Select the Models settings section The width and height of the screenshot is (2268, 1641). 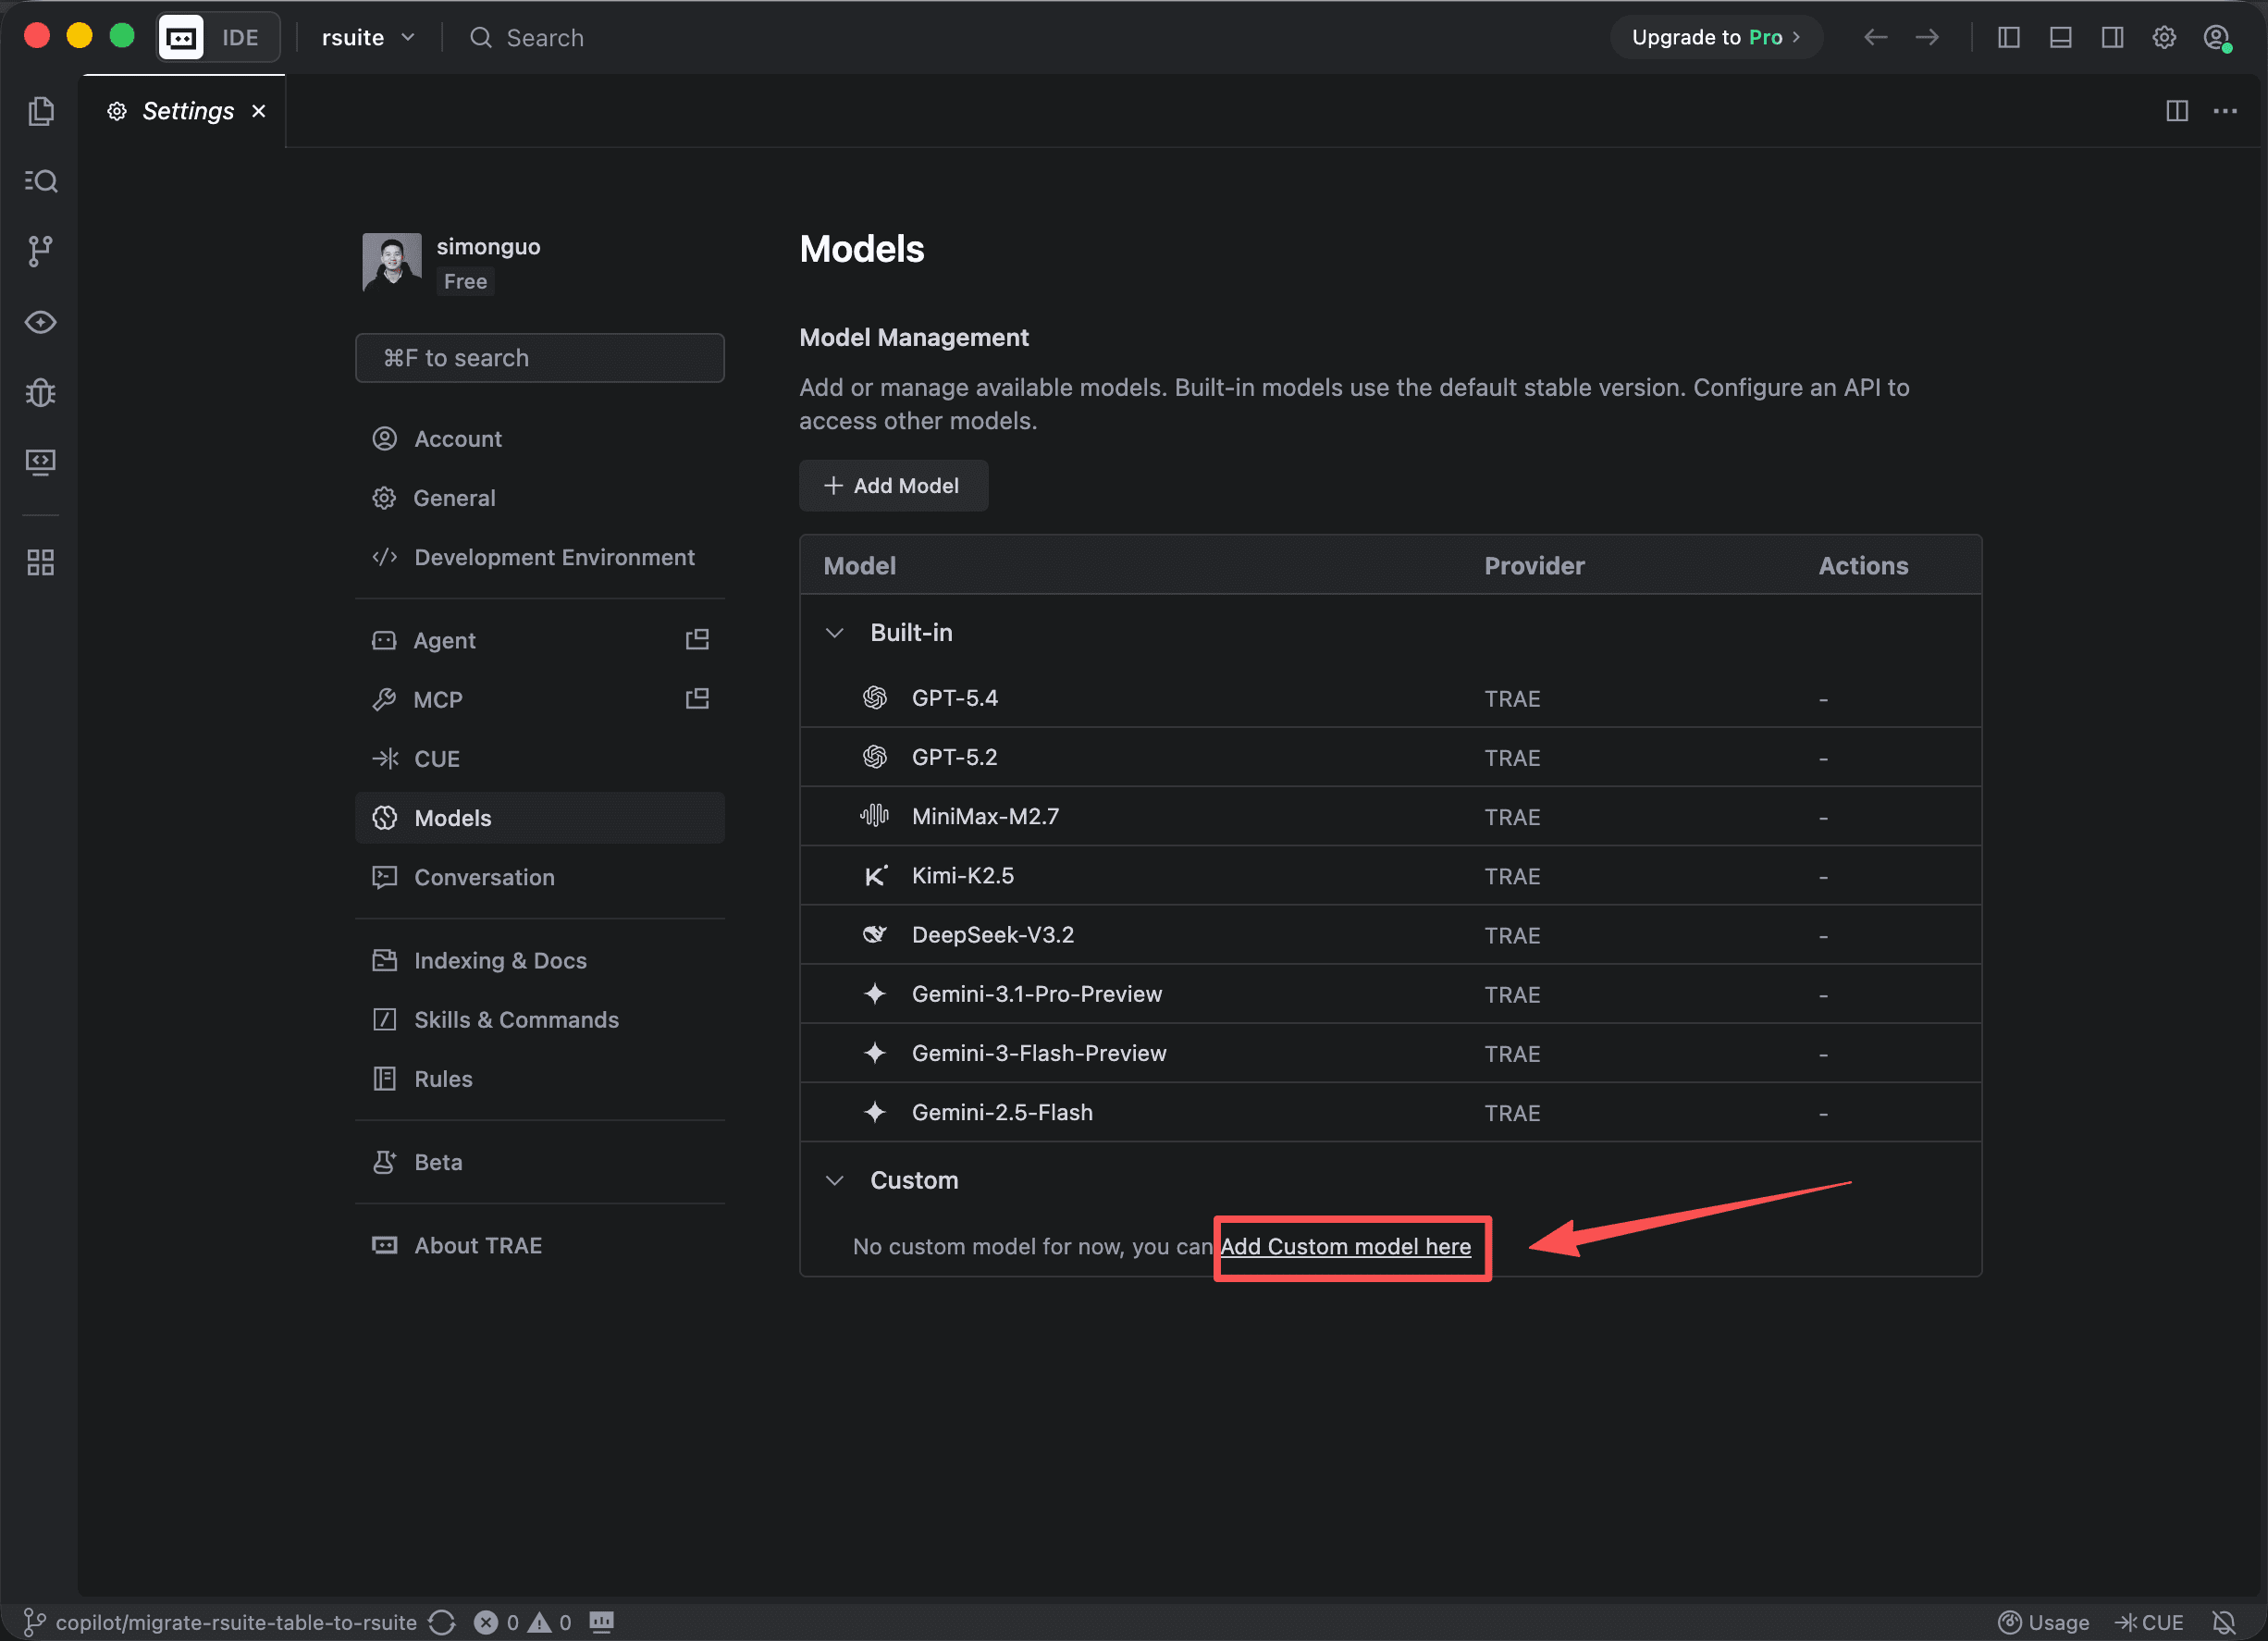(x=540, y=818)
